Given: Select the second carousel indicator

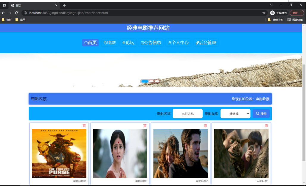Looking at the screenshot, I should pyautogui.click(x=151, y=81).
